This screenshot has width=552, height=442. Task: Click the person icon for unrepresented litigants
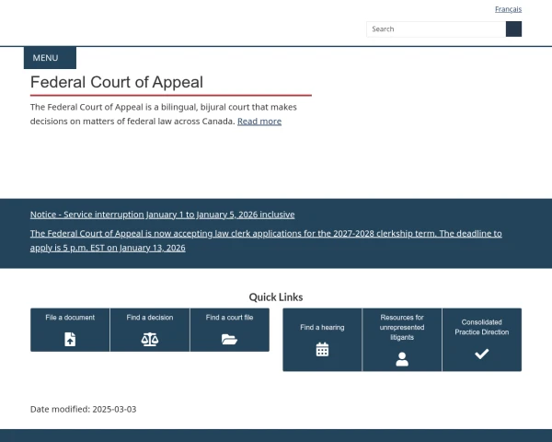(x=402, y=359)
